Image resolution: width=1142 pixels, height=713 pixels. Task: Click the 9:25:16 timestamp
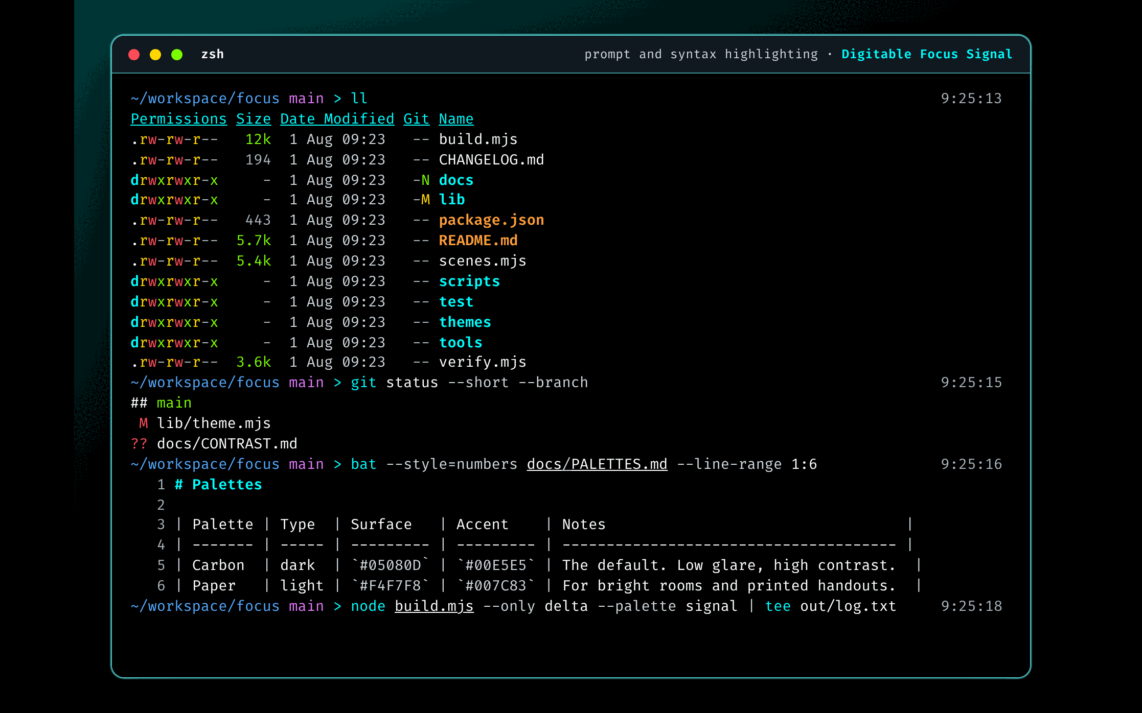pos(971,464)
